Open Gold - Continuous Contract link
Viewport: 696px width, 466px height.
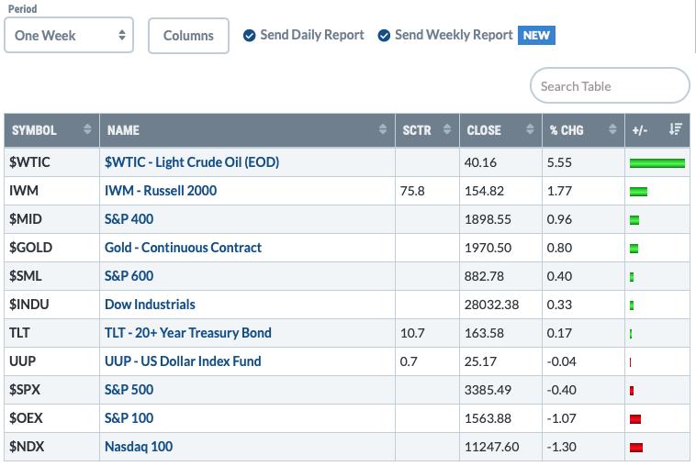click(x=183, y=248)
